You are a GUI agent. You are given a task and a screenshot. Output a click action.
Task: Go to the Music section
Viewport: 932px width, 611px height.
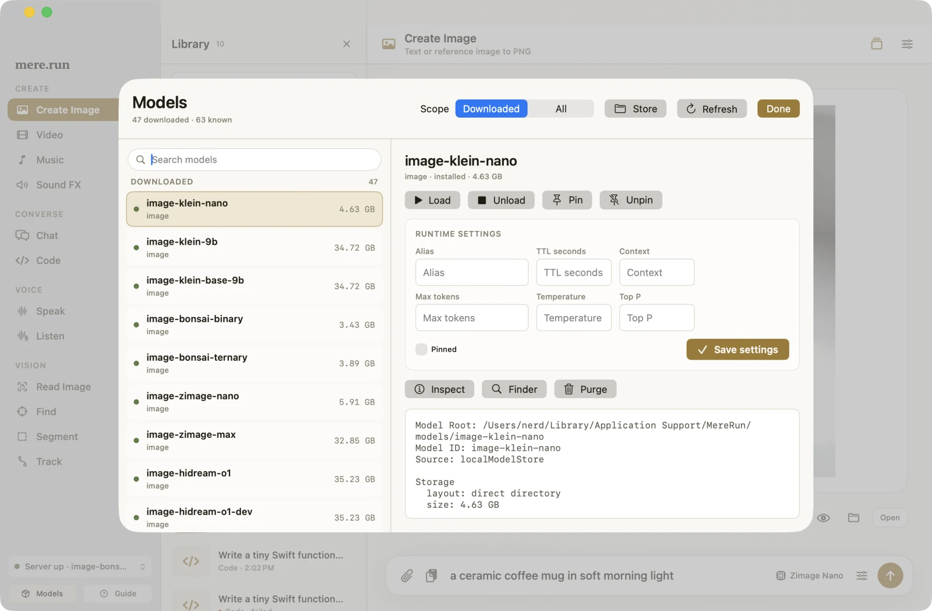click(50, 160)
